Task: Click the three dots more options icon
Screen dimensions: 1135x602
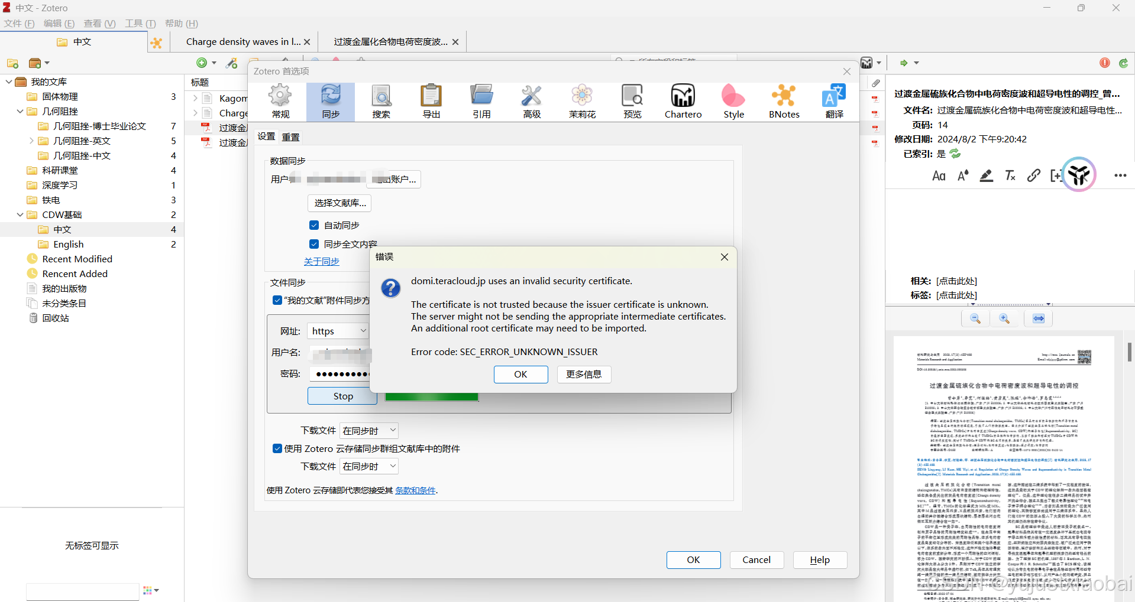Action: tap(1120, 175)
